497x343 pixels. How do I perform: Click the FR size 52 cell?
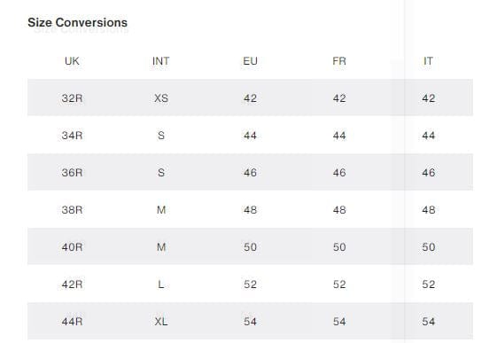(x=339, y=285)
